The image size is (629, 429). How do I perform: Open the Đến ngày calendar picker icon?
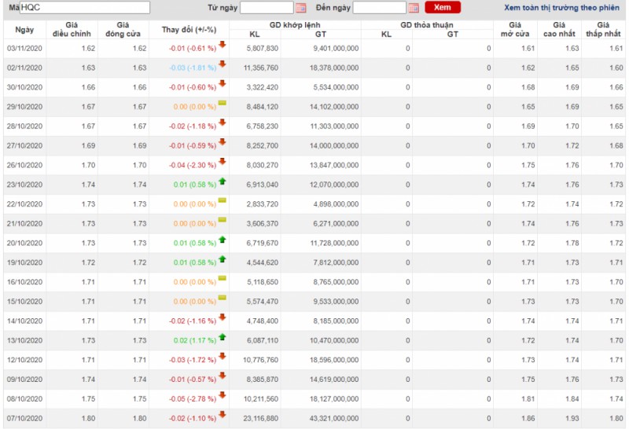pyautogui.click(x=414, y=8)
